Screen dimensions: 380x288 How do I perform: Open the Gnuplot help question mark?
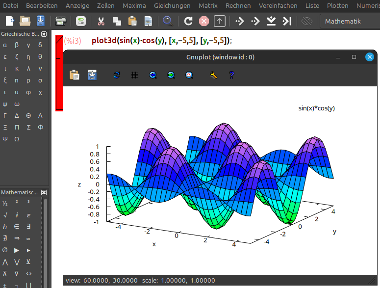coord(231,75)
